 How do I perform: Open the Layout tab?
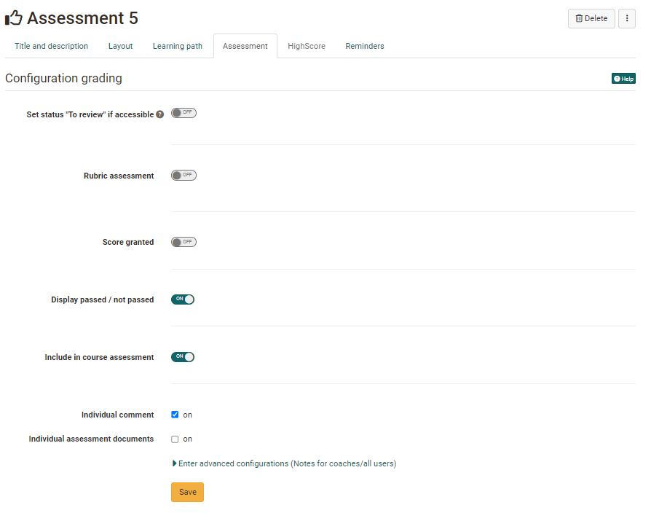120,46
